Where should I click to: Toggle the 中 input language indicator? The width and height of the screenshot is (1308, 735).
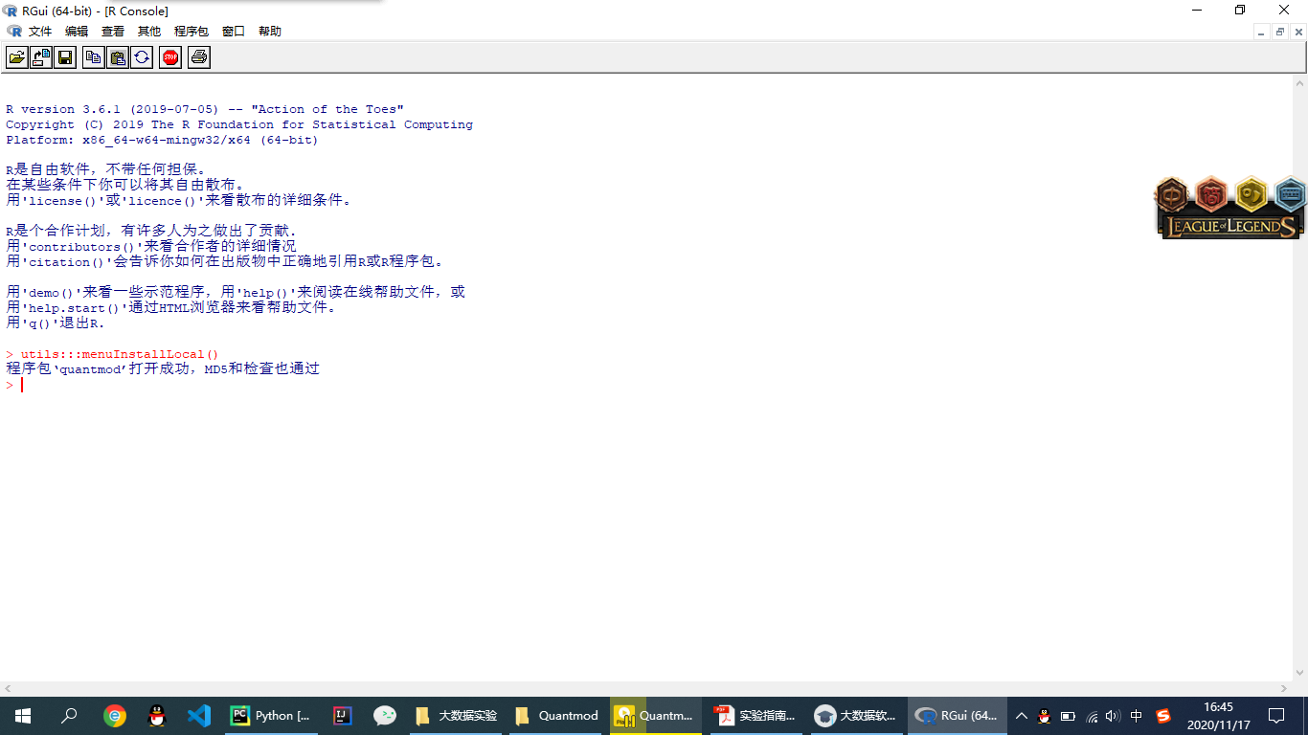tap(1137, 716)
